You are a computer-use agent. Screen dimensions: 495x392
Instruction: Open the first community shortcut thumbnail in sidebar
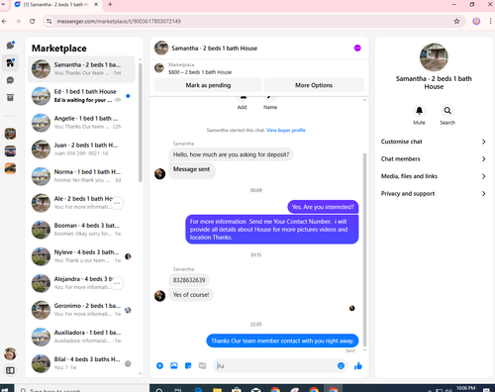pyautogui.click(x=10, y=134)
